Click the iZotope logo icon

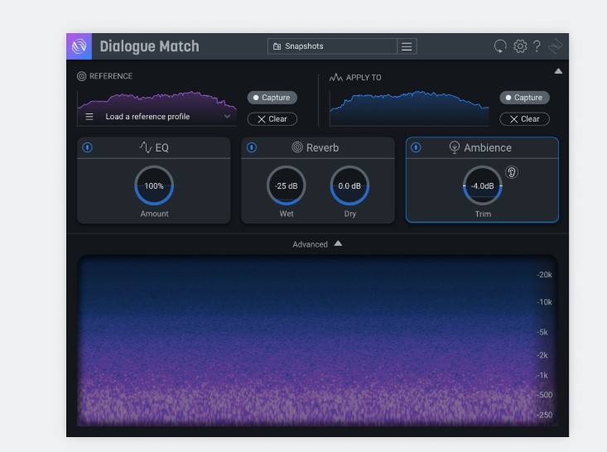[79, 46]
